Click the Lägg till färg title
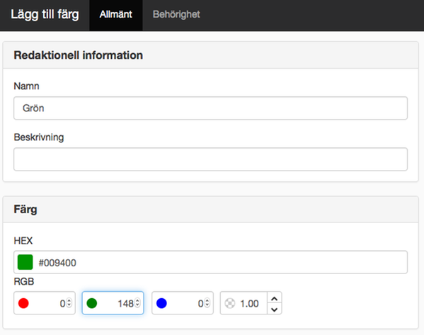This screenshot has height=335, width=424. click(x=45, y=14)
